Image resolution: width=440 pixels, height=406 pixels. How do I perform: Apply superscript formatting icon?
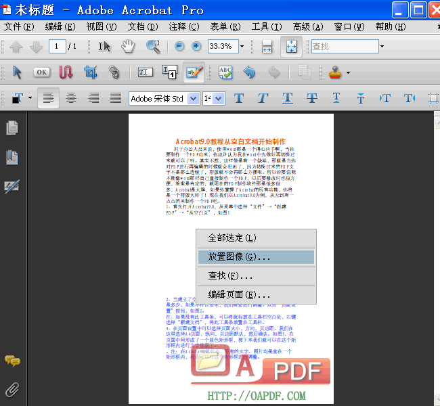(361, 98)
